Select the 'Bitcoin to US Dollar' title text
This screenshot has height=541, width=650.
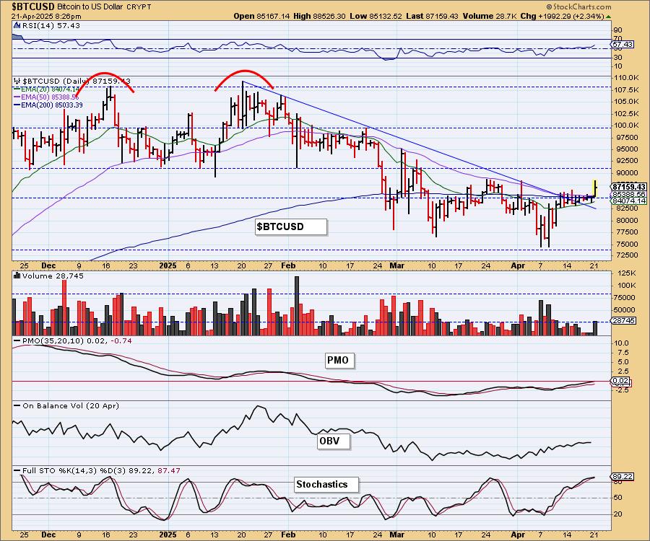point(90,7)
